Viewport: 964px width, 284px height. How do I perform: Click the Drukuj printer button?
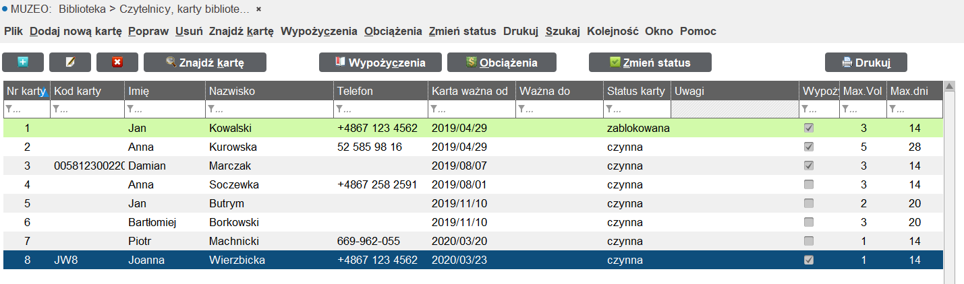pos(866,62)
